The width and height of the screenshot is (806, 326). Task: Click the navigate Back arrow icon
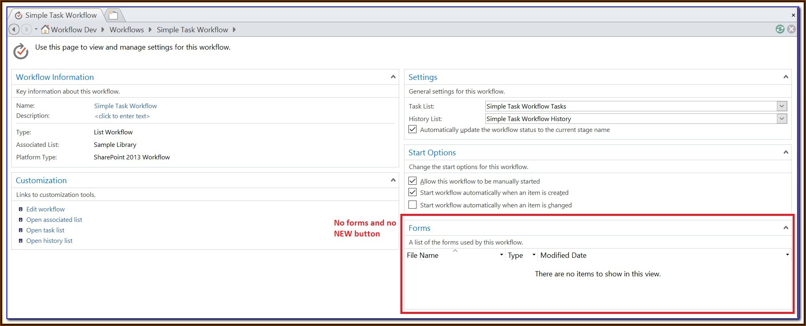point(14,29)
